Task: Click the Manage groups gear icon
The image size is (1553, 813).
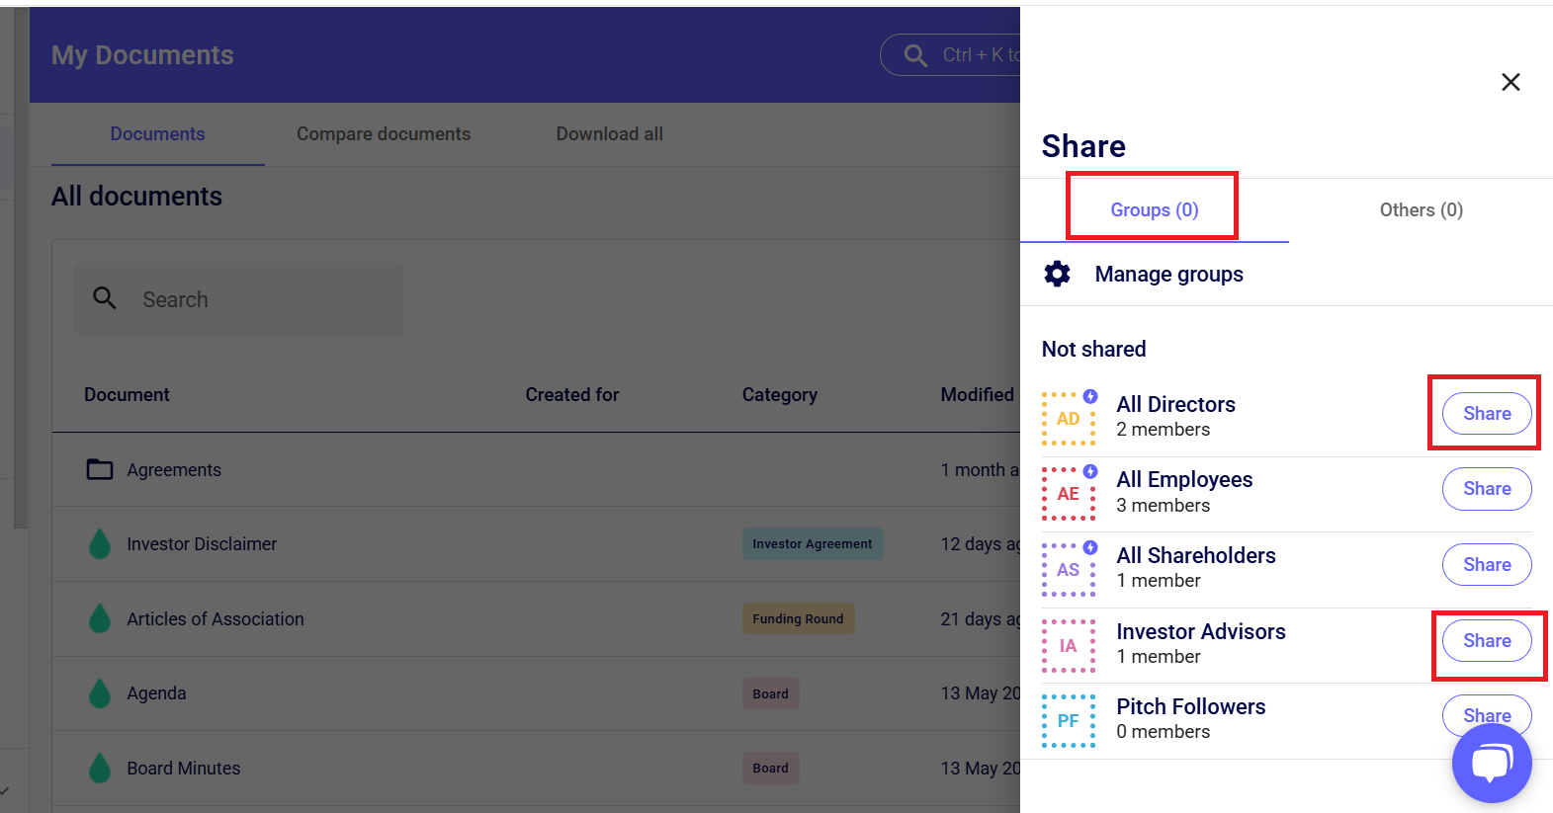Action: pos(1057,274)
